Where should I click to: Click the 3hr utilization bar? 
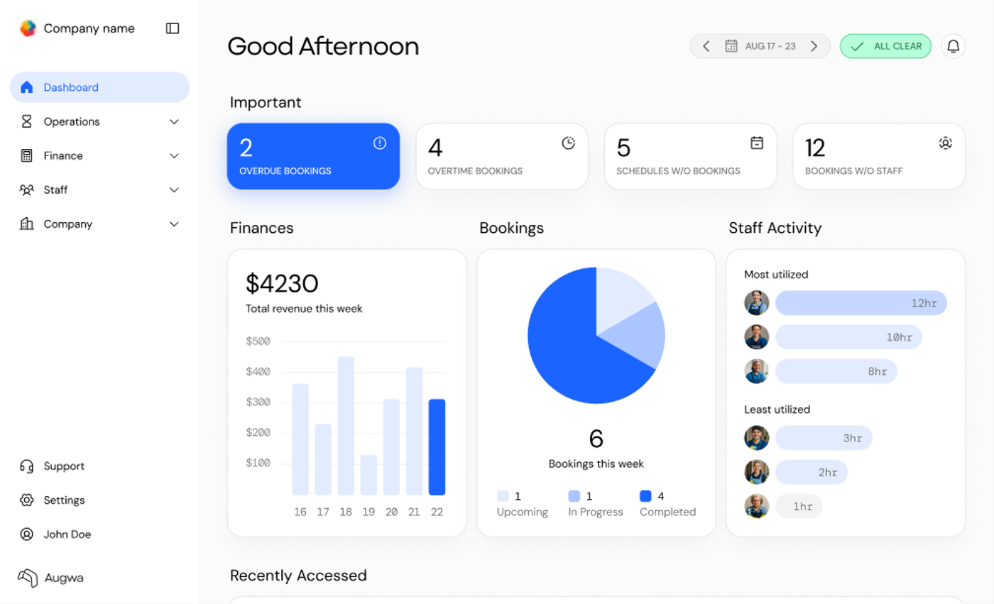pyautogui.click(x=824, y=438)
